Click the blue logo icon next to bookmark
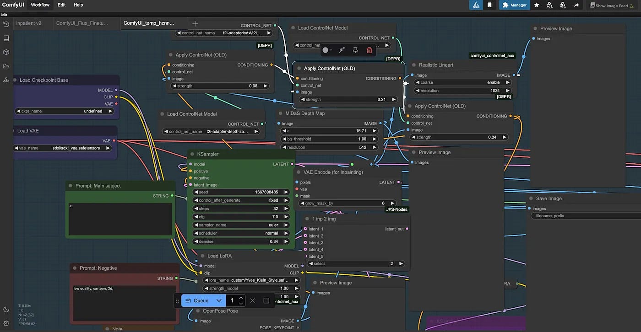 476,5
